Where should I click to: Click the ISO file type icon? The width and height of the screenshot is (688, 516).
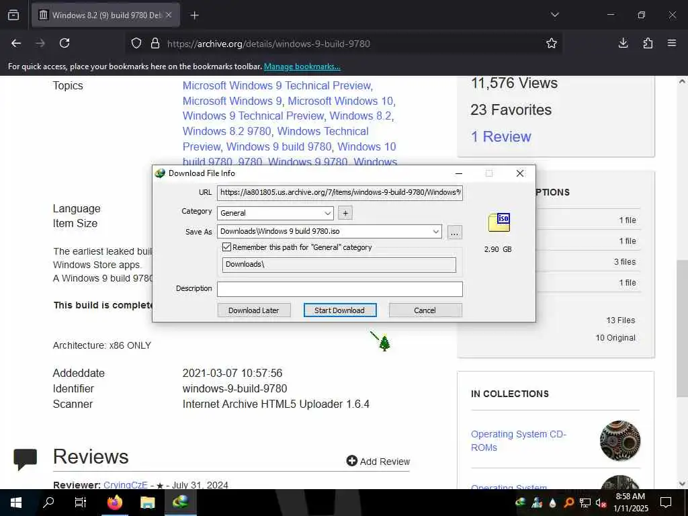click(499, 222)
